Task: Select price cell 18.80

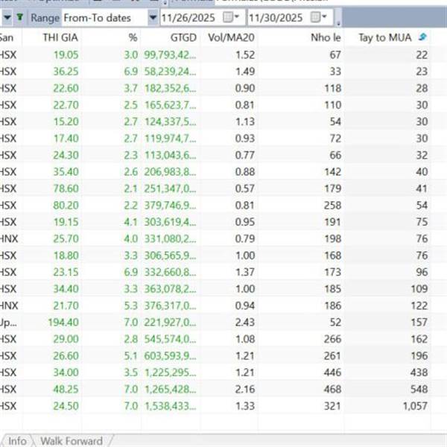Action: 66,256
